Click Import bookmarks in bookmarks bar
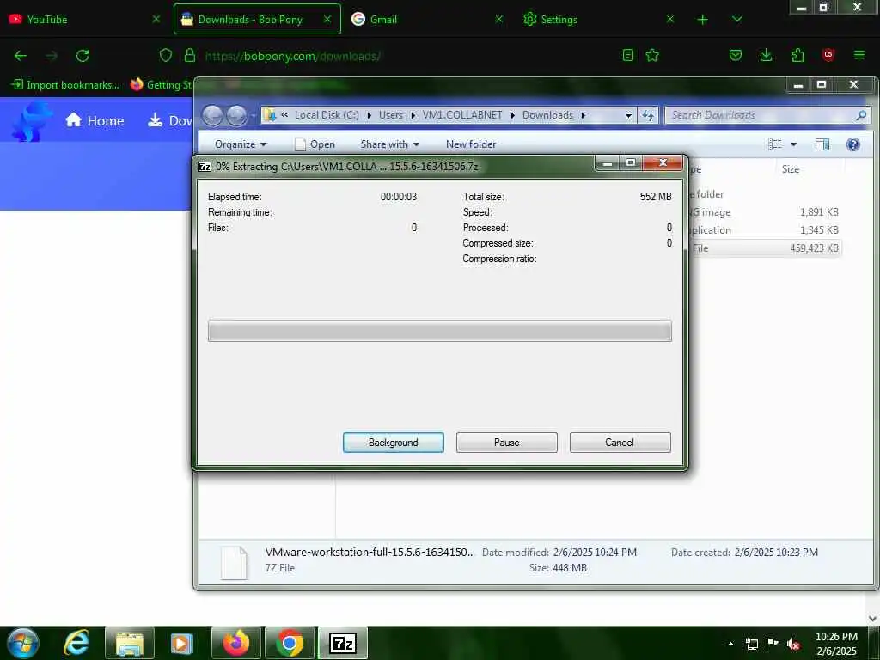This screenshot has height=660, width=880. pyautogui.click(x=65, y=85)
